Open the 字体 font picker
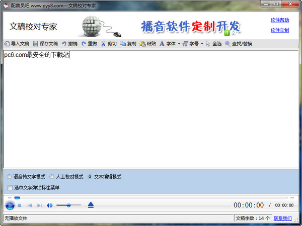Viewport: 302px width, 226px height. click(x=168, y=44)
